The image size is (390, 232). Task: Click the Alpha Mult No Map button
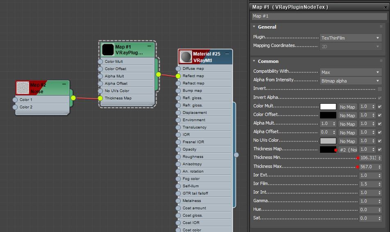347,124
